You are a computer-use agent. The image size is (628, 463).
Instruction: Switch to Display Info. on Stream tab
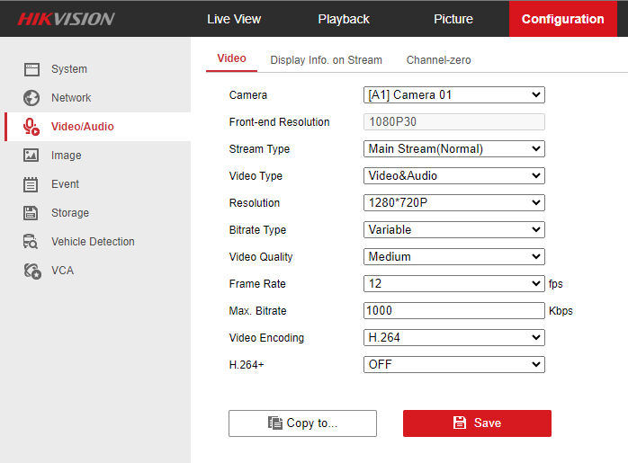(x=326, y=60)
